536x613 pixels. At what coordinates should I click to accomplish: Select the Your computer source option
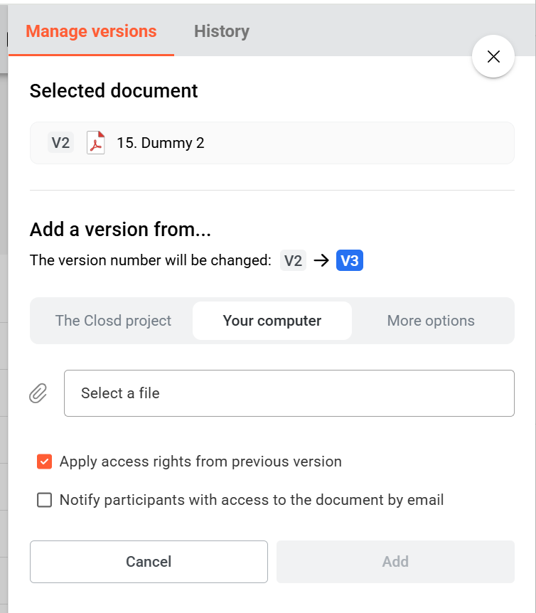[x=272, y=321]
